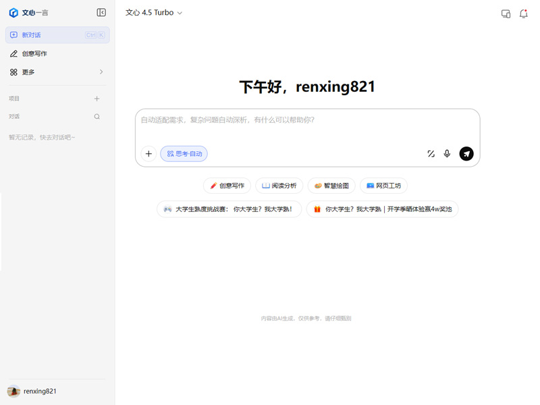
Task: Click the attachment plus button in input box
Action: pos(149,153)
